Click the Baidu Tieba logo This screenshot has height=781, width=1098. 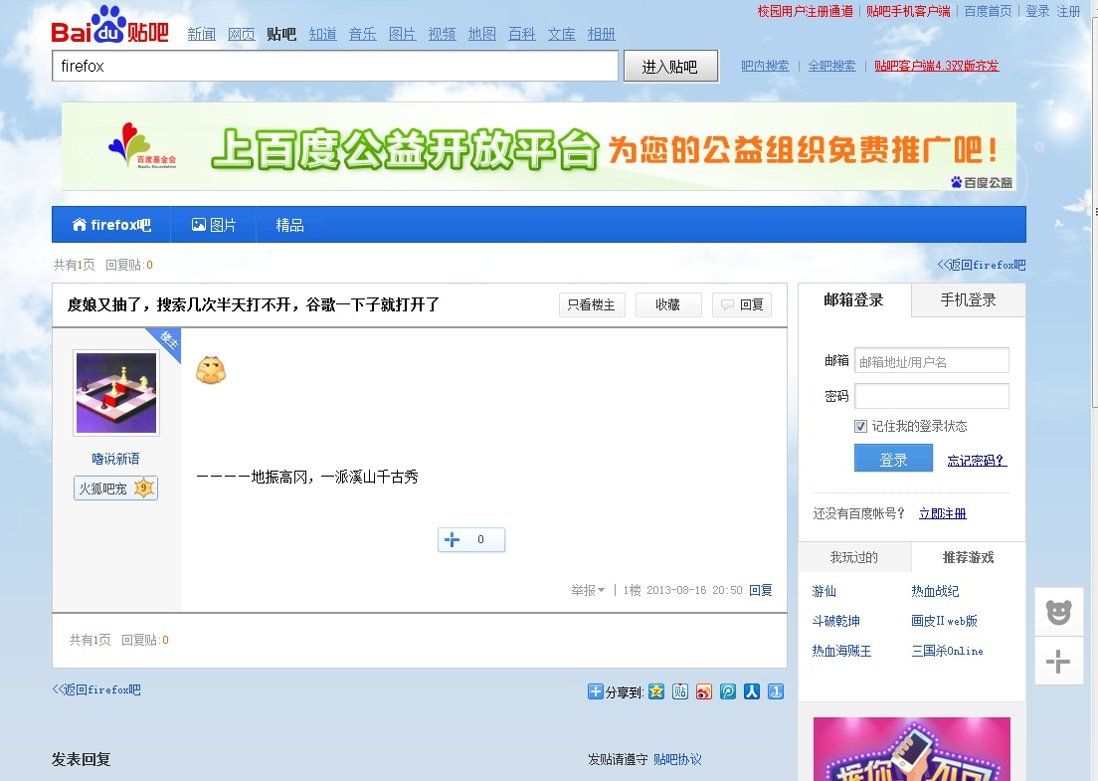pos(110,25)
